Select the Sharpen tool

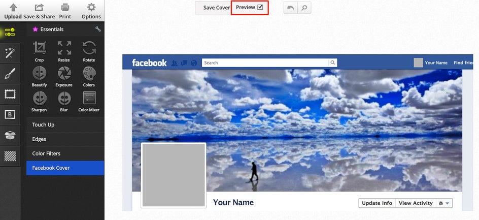tap(39, 102)
